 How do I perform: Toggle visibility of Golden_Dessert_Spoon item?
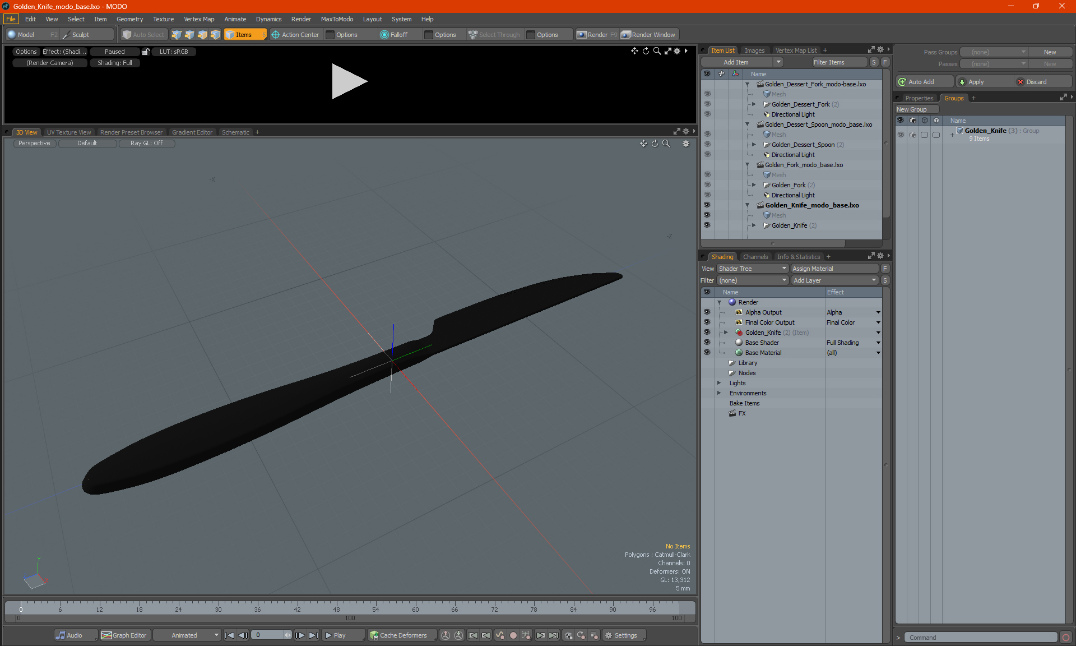tap(707, 145)
